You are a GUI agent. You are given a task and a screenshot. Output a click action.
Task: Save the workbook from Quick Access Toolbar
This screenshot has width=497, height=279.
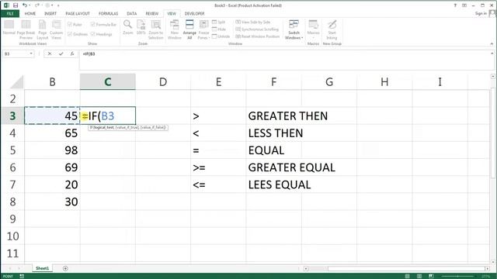[x=16, y=5]
